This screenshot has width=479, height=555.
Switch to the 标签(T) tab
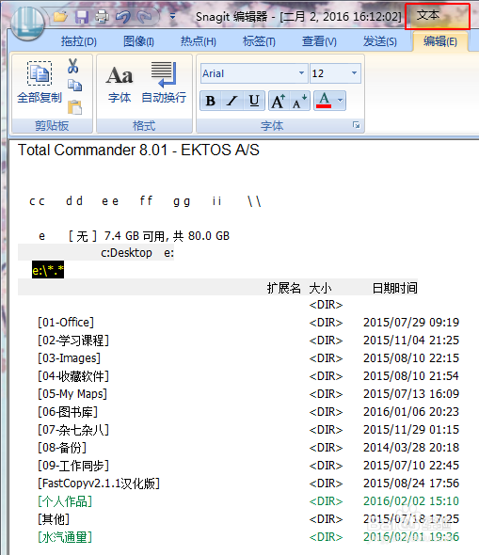[x=259, y=41]
